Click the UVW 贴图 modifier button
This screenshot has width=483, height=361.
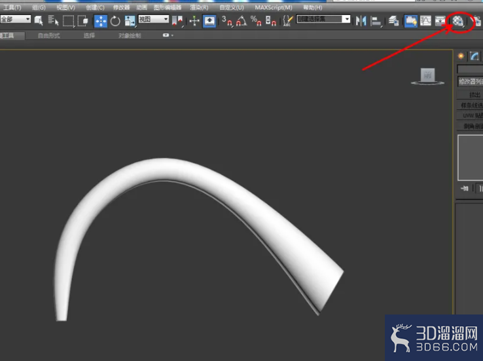[x=470, y=115]
